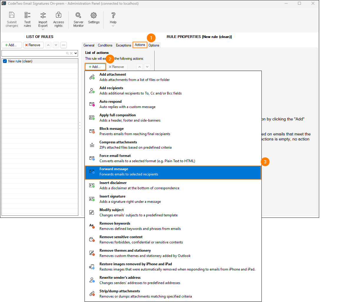Screen dimensions: 348x302
Task: Open the rule search filter dropdown
Action: click(x=76, y=53)
